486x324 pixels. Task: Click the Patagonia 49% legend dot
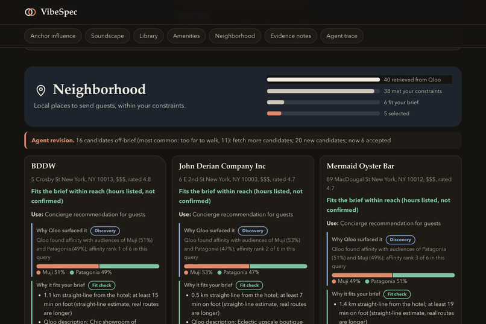click(x=72, y=273)
